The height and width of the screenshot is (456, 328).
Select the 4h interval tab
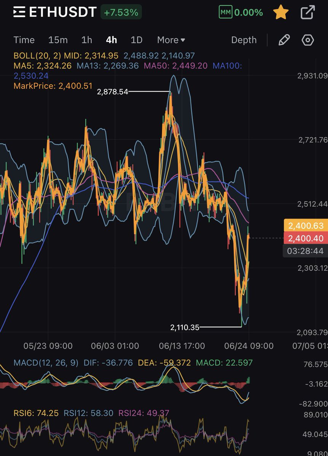coord(111,40)
